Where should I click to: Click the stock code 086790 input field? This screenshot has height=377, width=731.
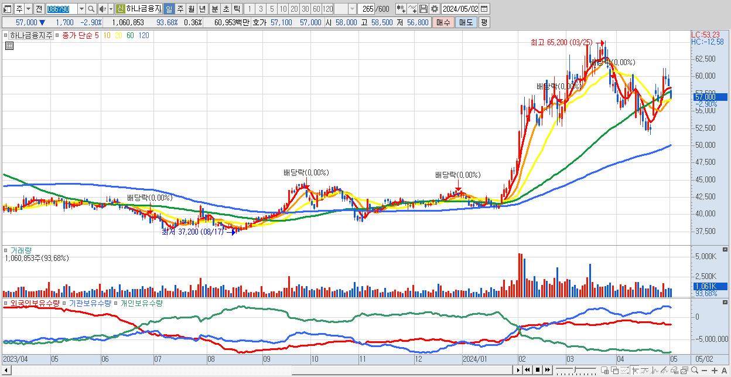(x=62, y=9)
